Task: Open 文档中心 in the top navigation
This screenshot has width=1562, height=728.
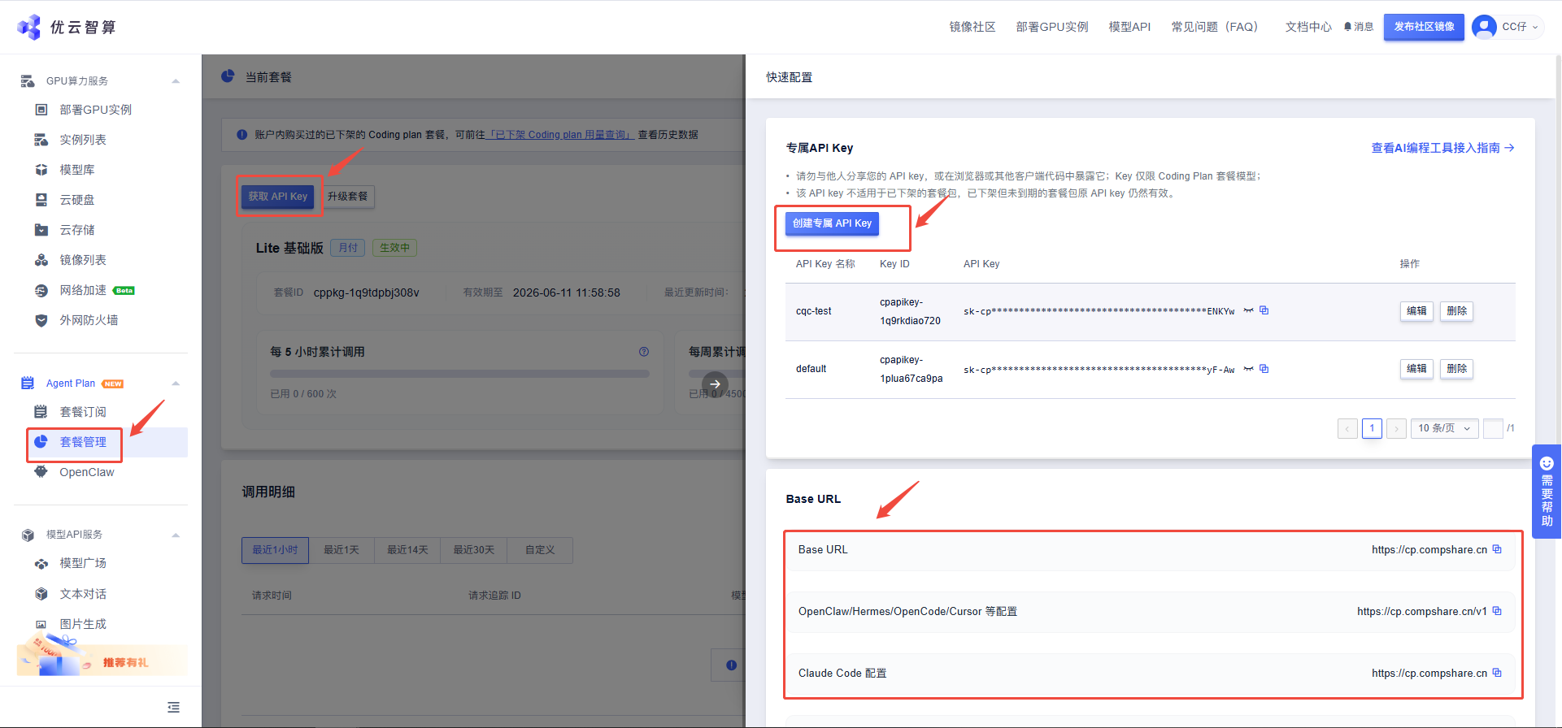Action: tap(1308, 27)
